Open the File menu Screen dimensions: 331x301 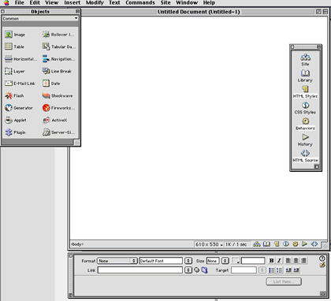pyautogui.click(x=20, y=2)
